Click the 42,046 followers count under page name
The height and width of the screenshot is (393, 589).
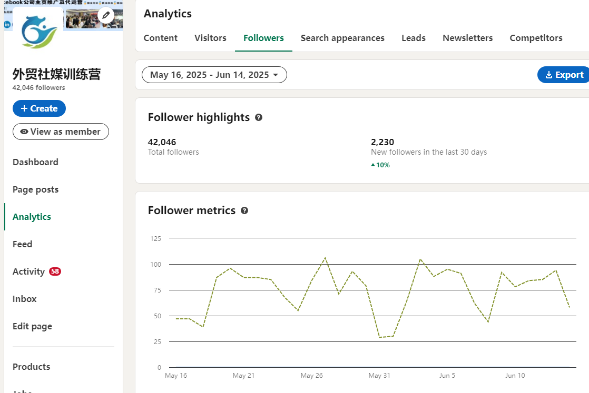coord(39,88)
